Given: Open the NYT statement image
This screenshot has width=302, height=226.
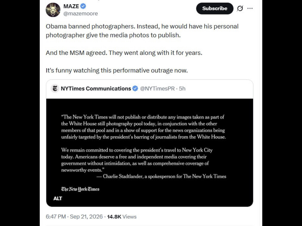Looking at the screenshot, I should 150,153.
